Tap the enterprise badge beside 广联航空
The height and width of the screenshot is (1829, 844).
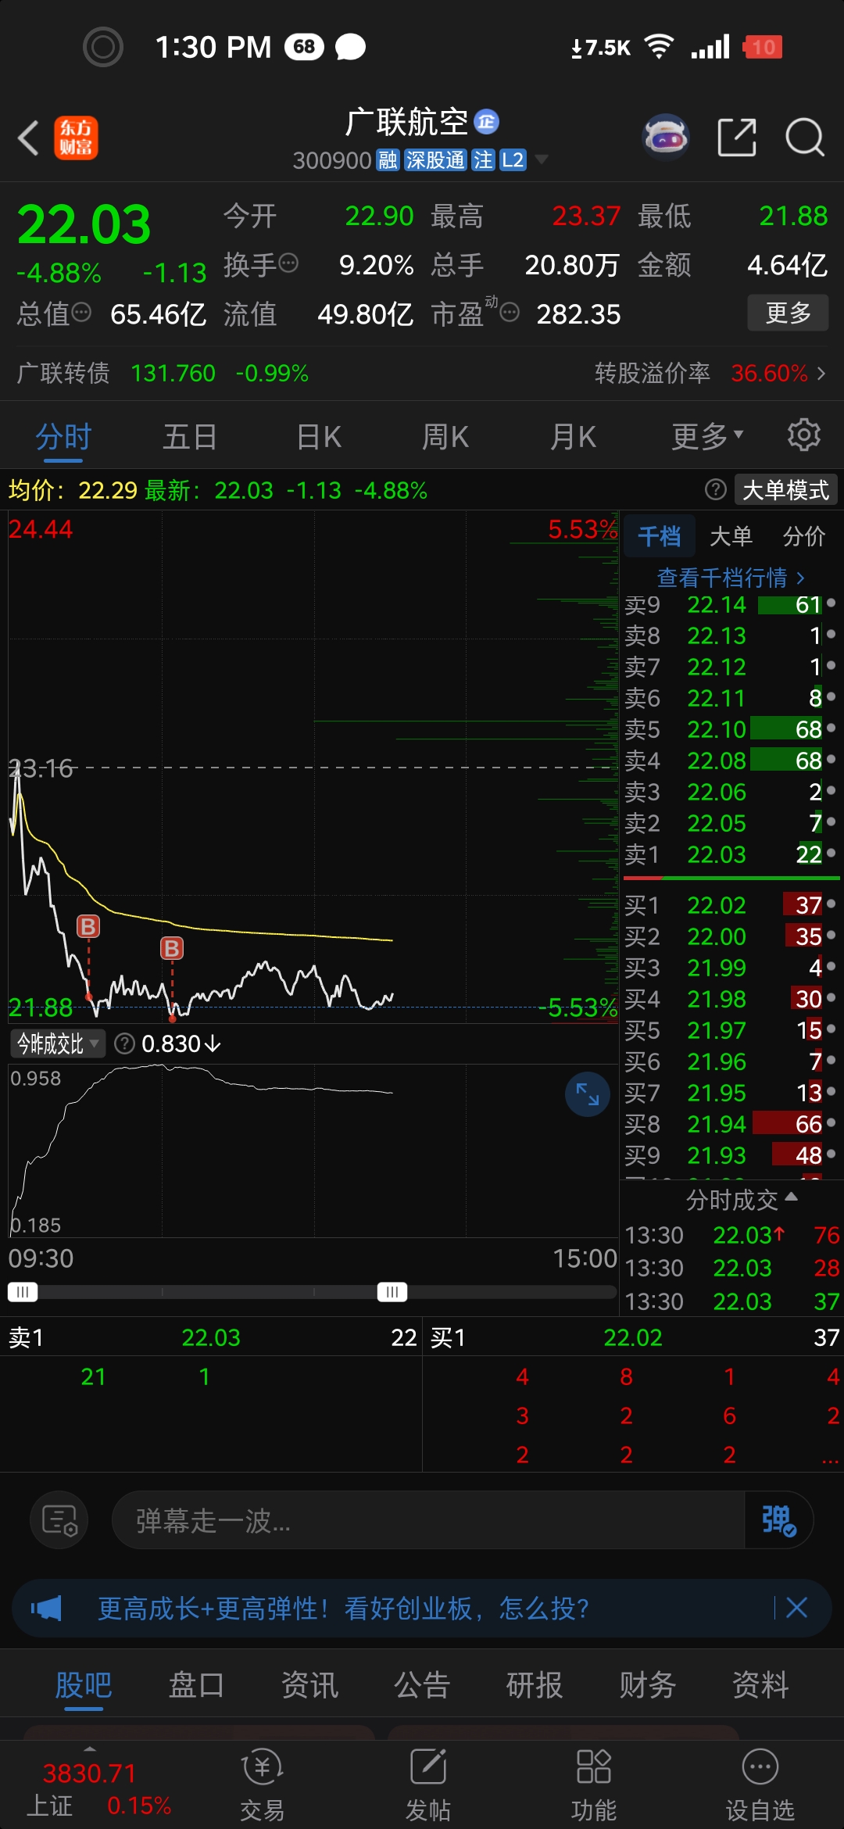coord(487,121)
